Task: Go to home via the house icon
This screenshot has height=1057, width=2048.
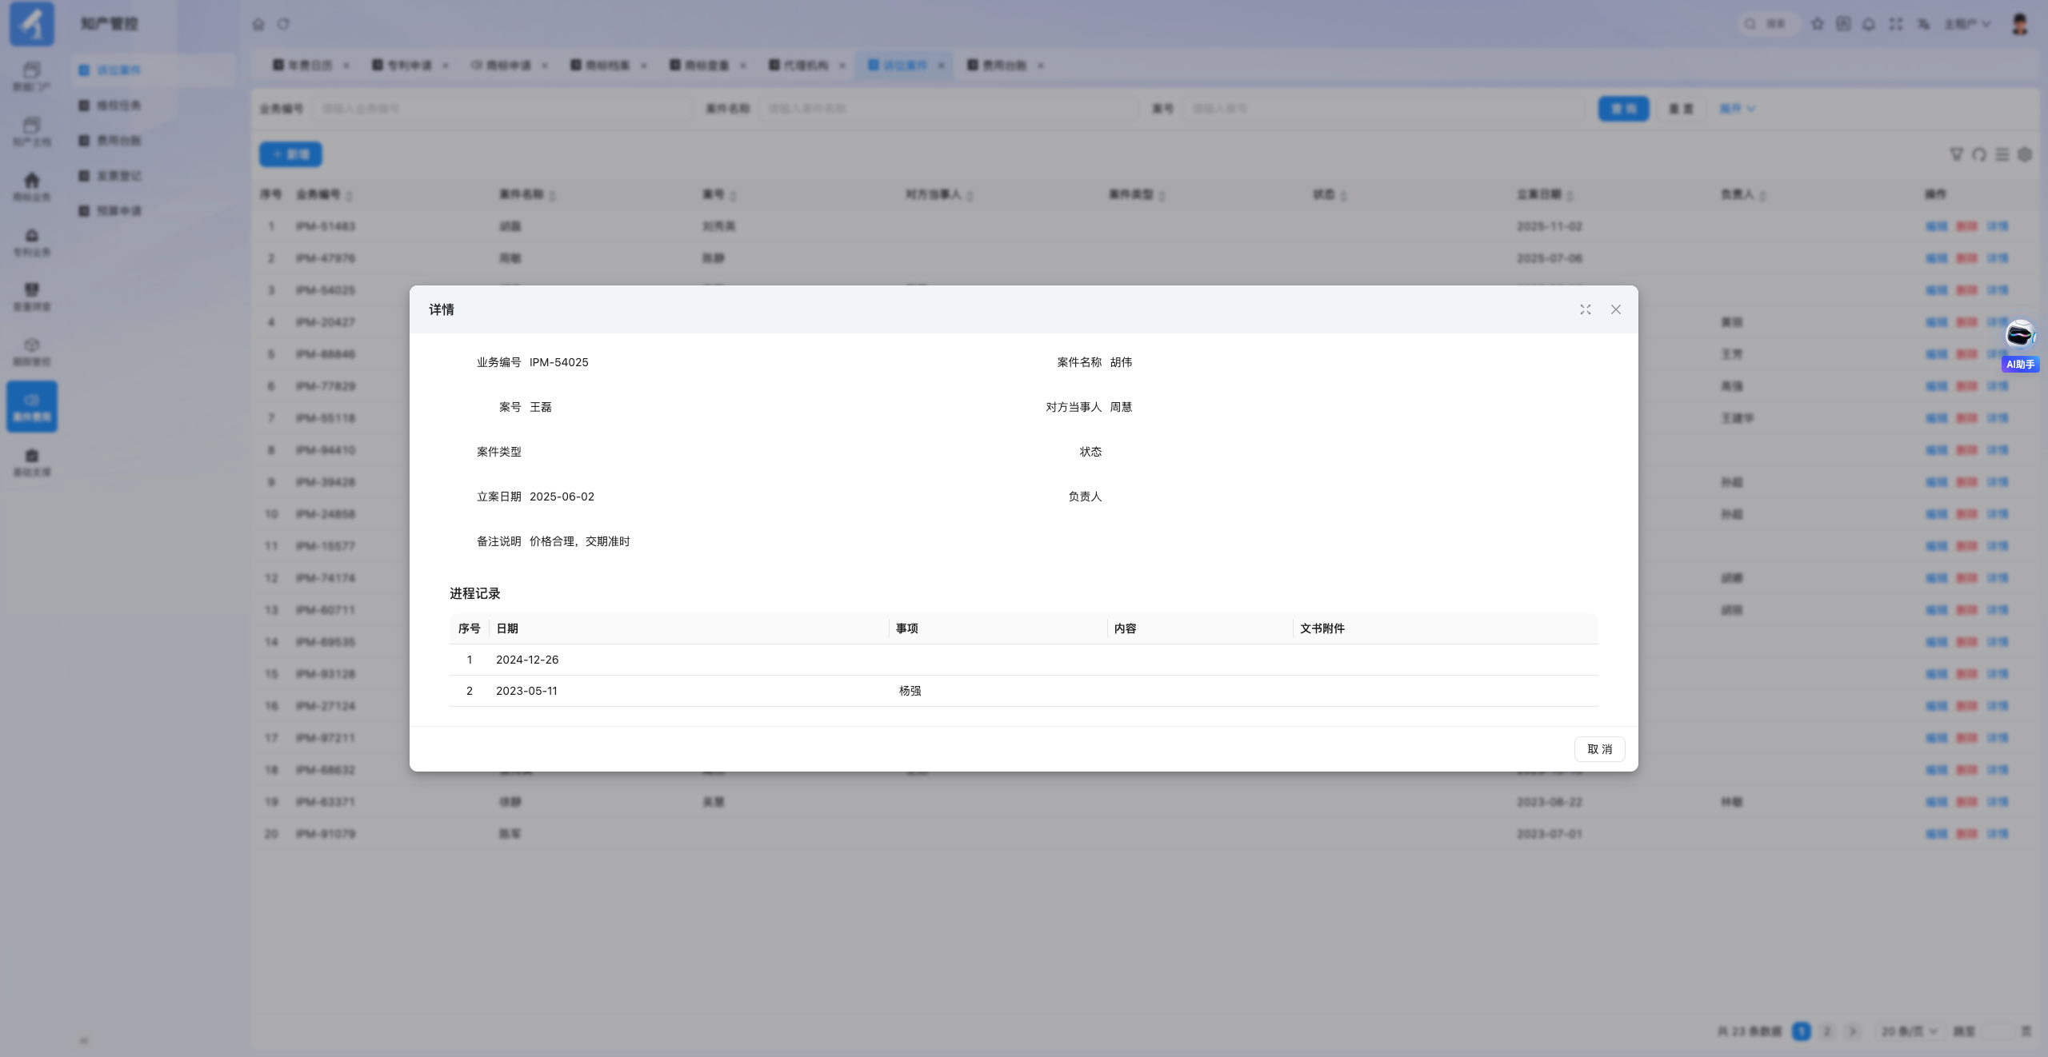Action: pyautogui.click(x=258, y=24)
